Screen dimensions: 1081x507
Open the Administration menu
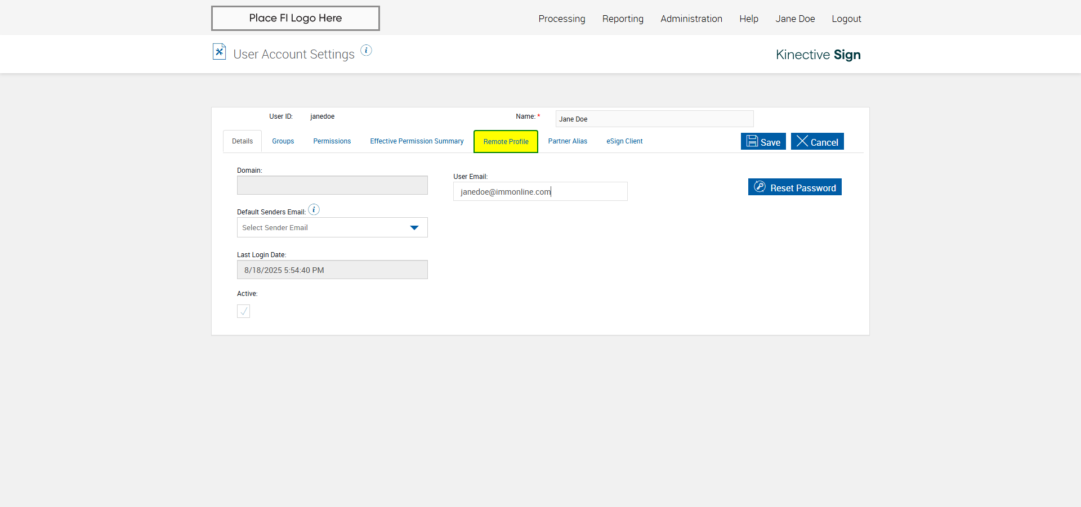point(691,19)
